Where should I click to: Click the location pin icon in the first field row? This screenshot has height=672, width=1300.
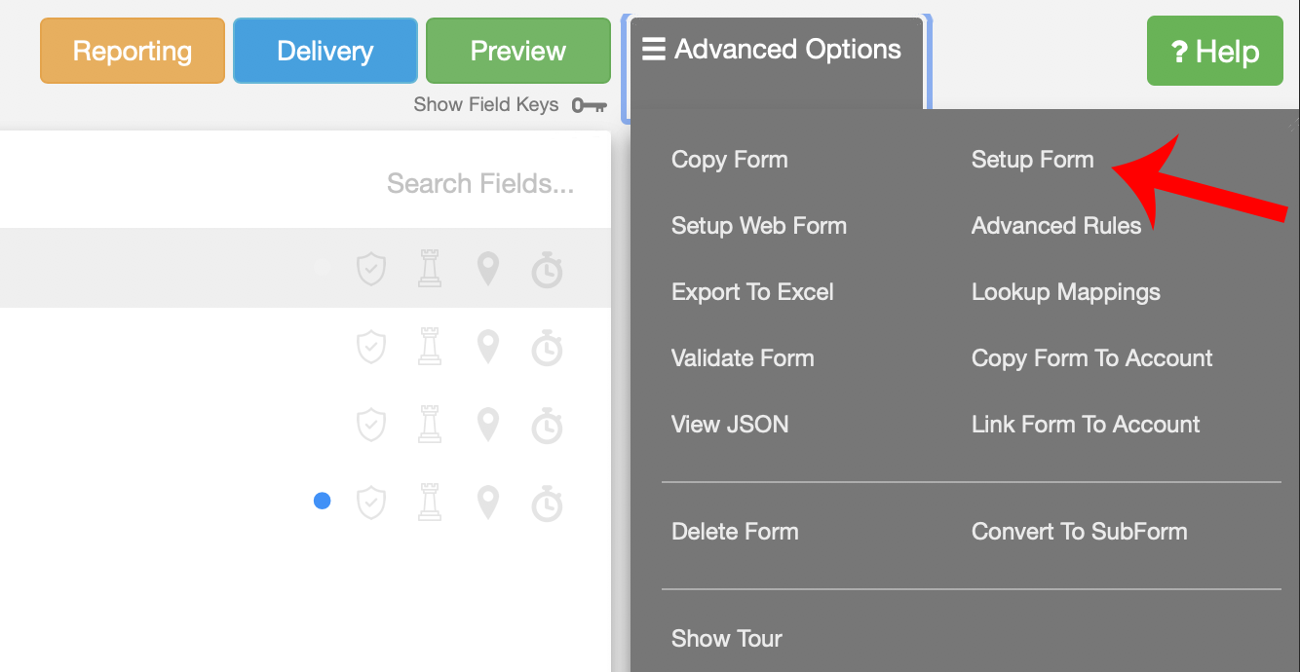[x=488, y=269]
